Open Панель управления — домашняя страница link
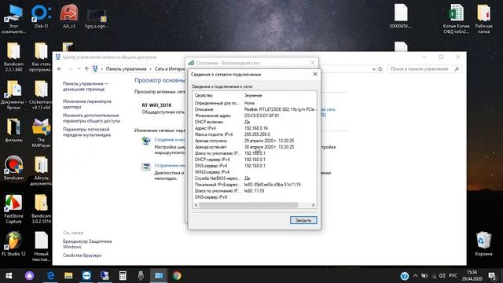Viewport: 503px width, 283px height. pos(86,86)
